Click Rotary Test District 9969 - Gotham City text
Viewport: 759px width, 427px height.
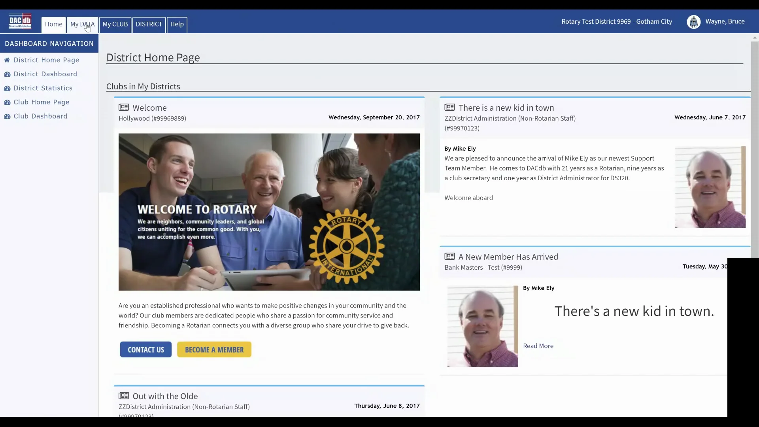pyautogui.click(x=617, y=22)
